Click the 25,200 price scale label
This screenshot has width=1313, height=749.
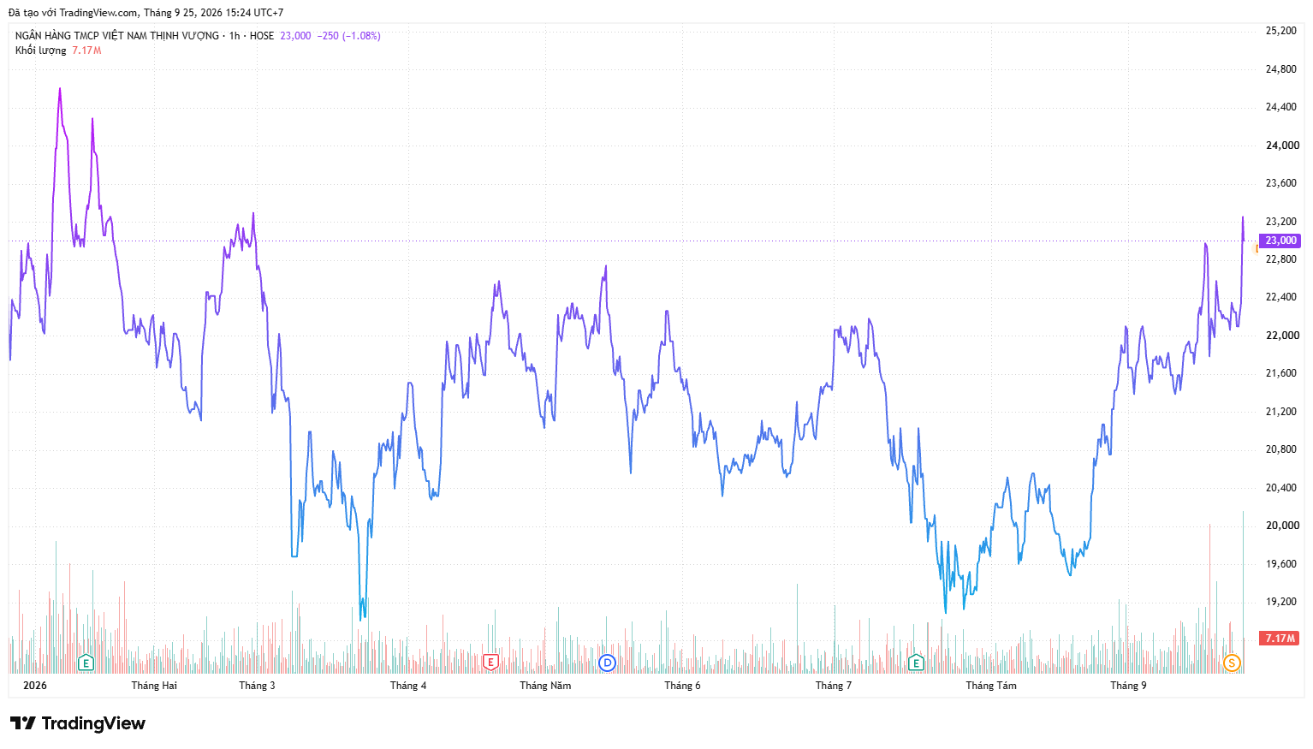[1281, 31]
